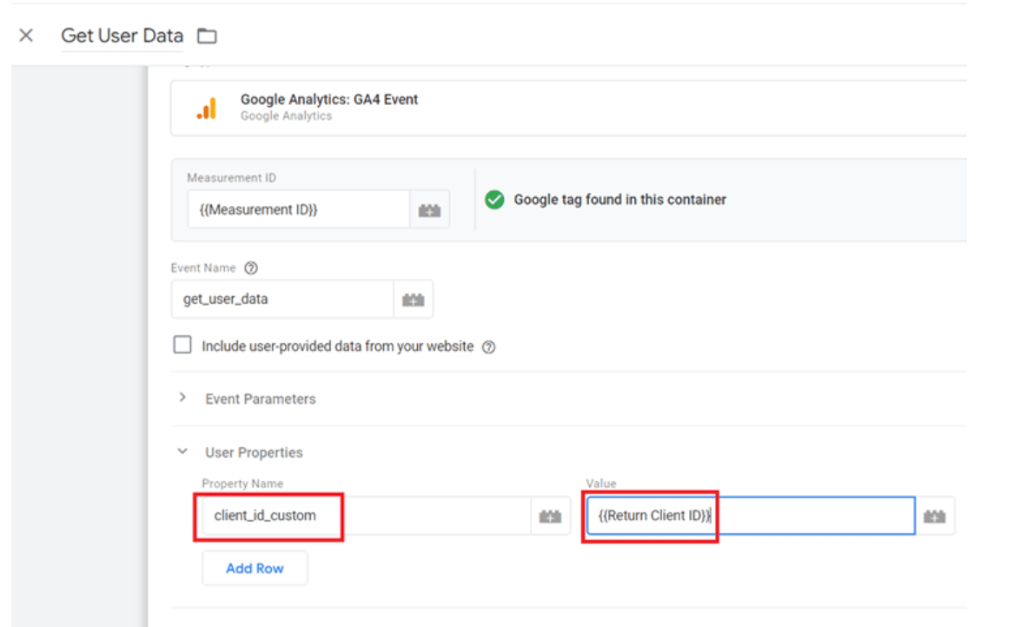Viewport: 1013px width, 627px height.
Task: Open variable picker beside Value field
Action: click(x=934, y=516)
